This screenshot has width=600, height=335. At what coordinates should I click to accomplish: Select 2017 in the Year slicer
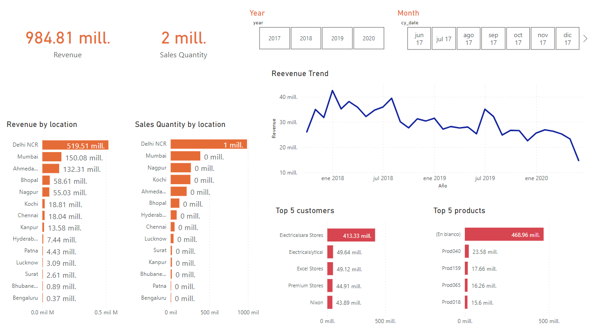click(274, 38)
